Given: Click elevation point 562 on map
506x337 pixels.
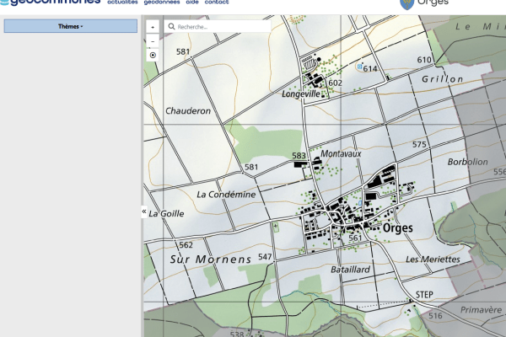Looking at the screenshot, I should [x=186, y=245].
